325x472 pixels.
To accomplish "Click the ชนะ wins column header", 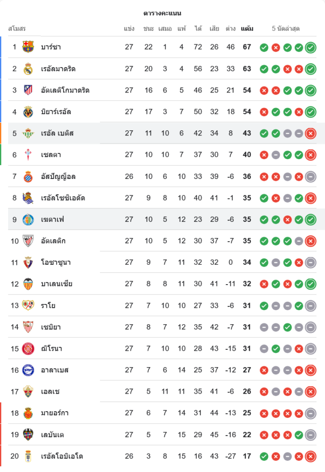I will [149, 29].
